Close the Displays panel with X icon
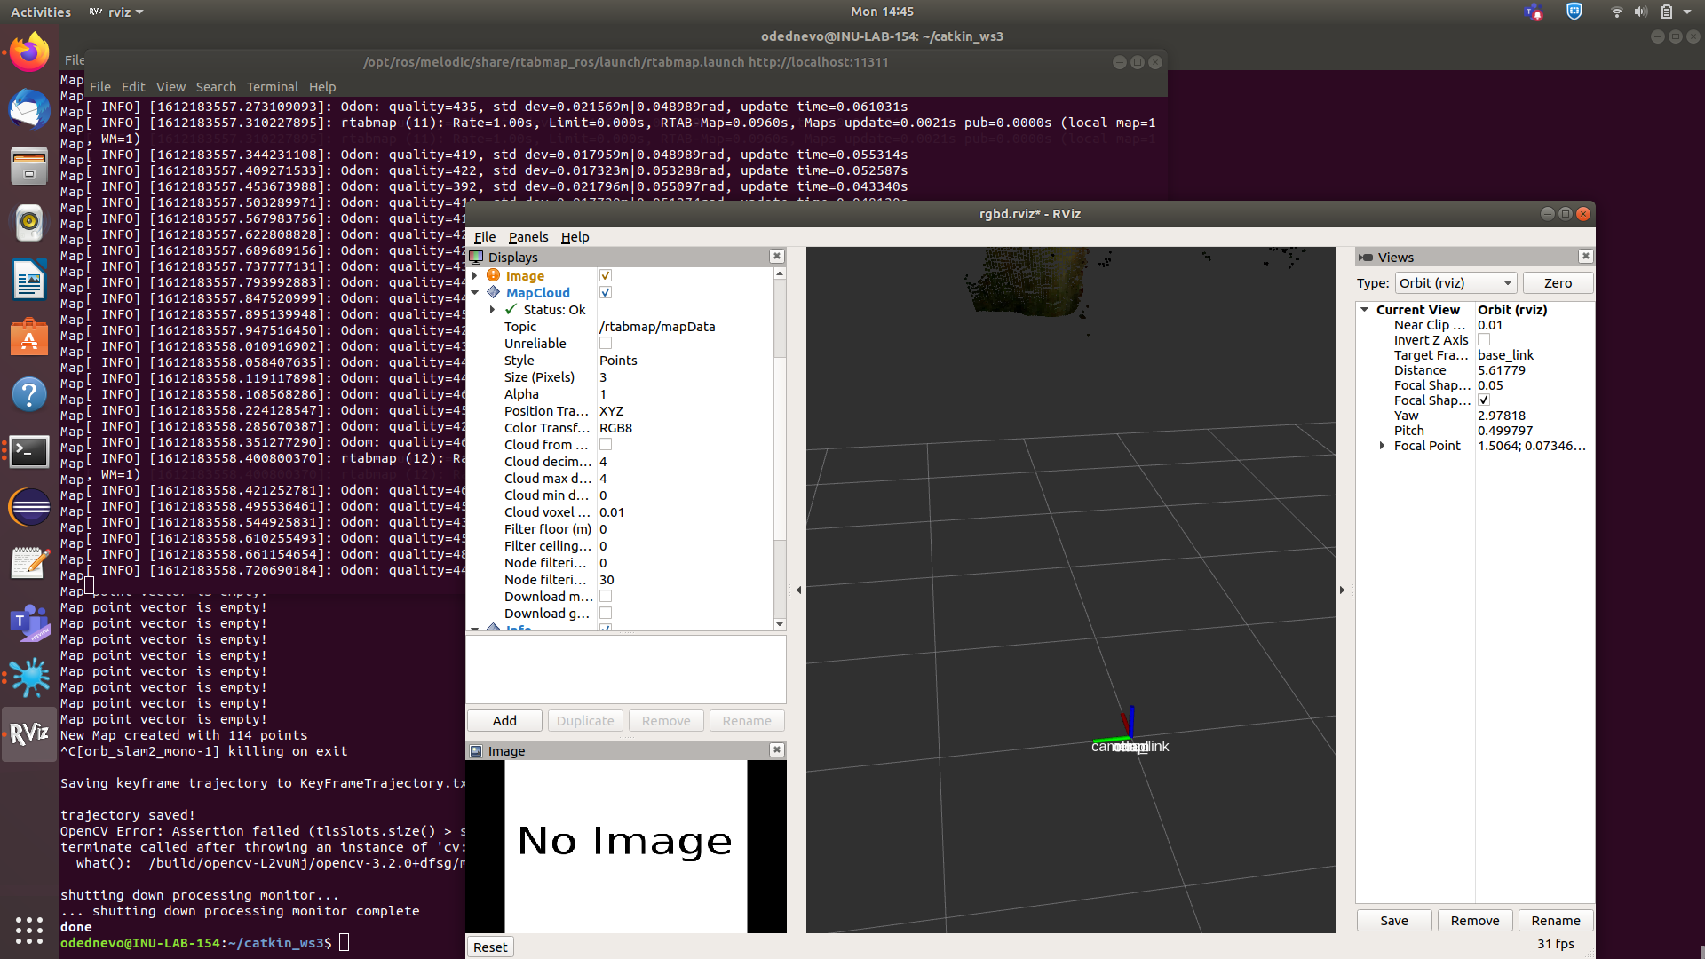1705x959 pixels. (777, 257)
